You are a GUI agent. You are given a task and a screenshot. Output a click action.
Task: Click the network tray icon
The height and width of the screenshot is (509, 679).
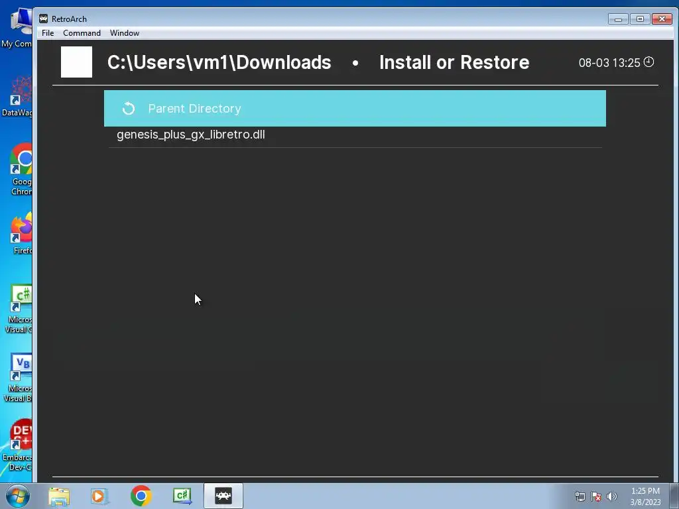point(580,496)
